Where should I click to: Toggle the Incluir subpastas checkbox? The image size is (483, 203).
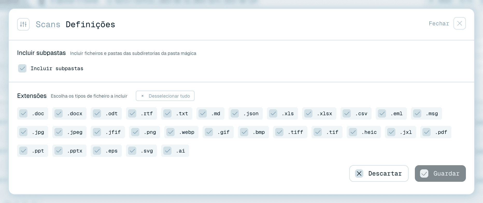coord(22,68)
